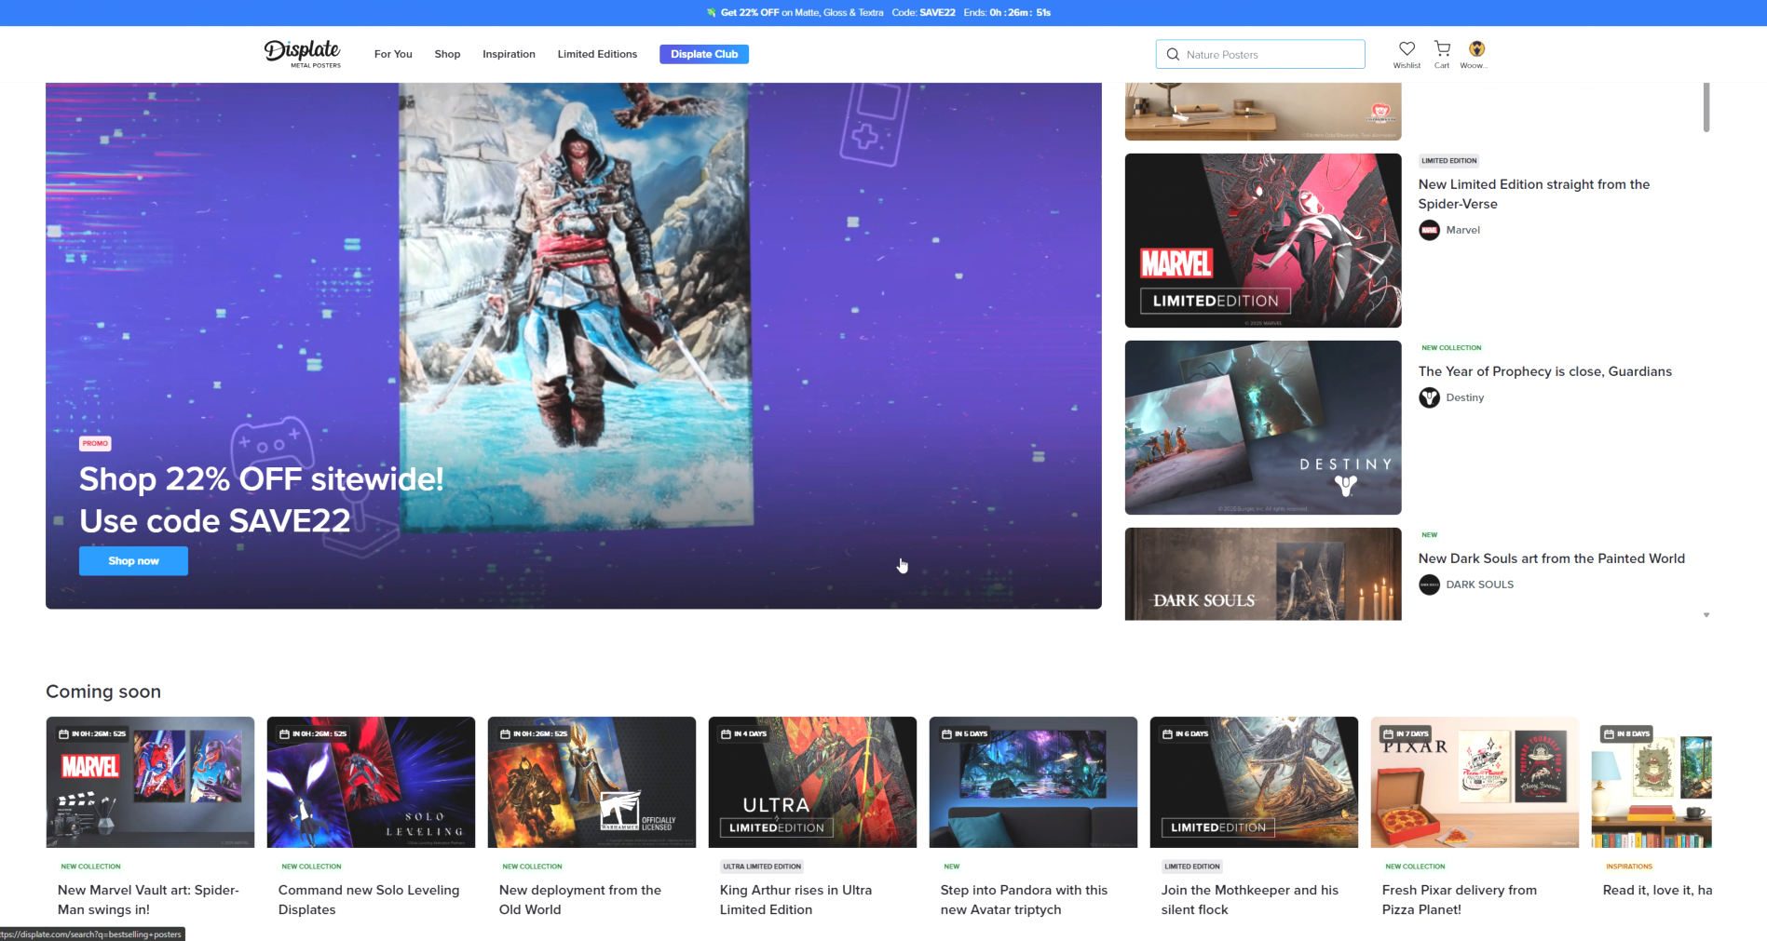Click the Shop now button
Image resolution: width=1767 pixels, height=941 pixels.
point(133,561)
